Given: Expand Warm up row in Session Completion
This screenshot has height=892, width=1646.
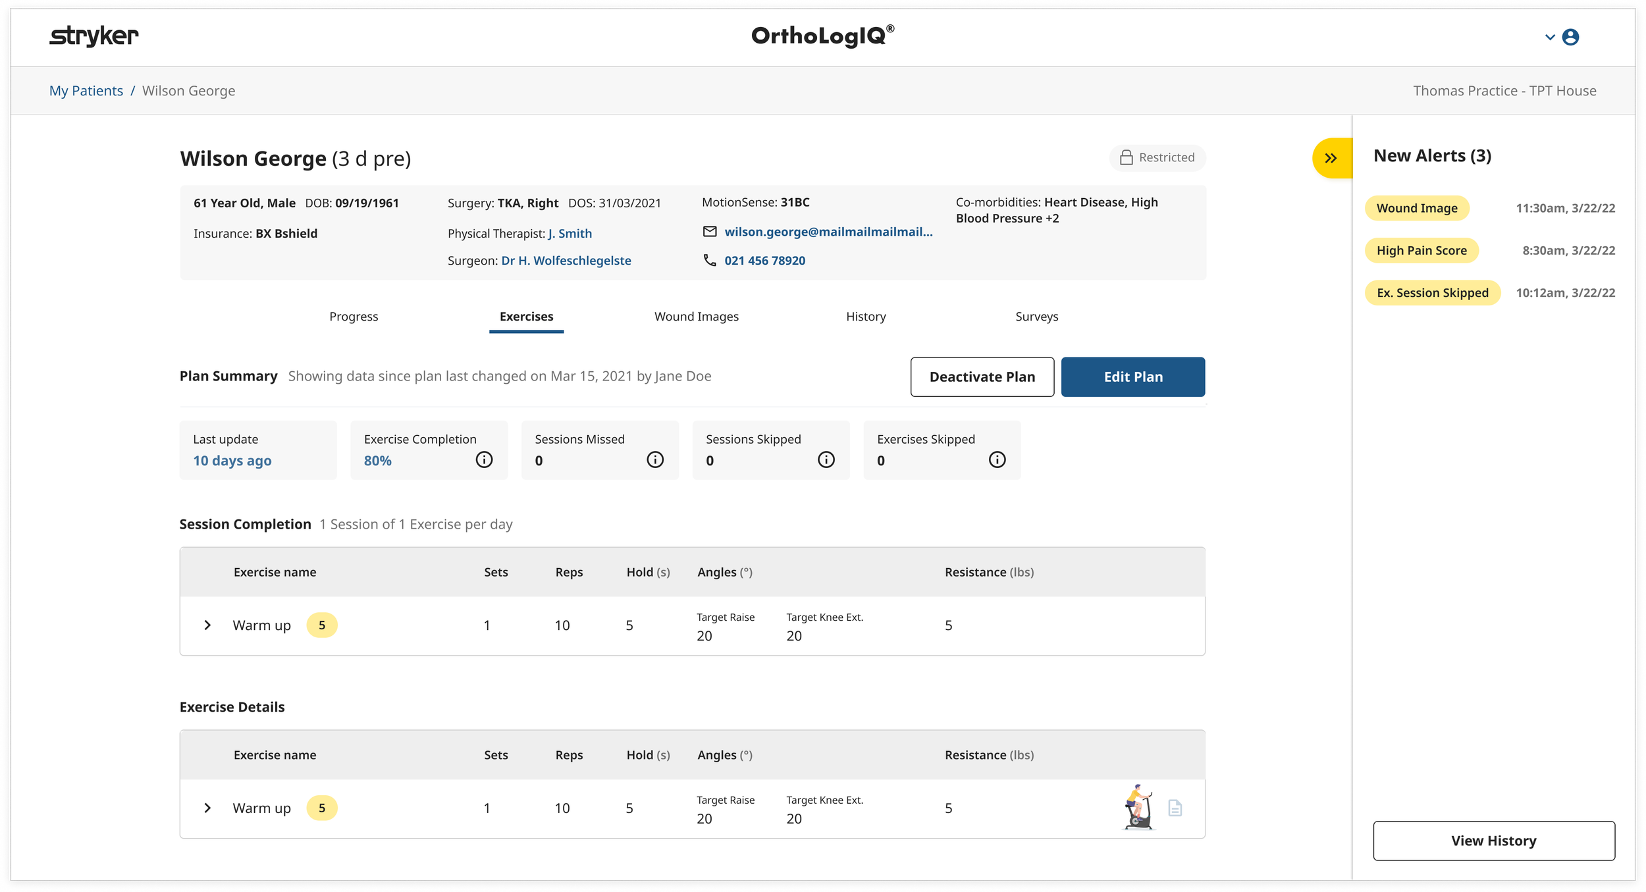Looking at the screenshot, I should [207, 625].
